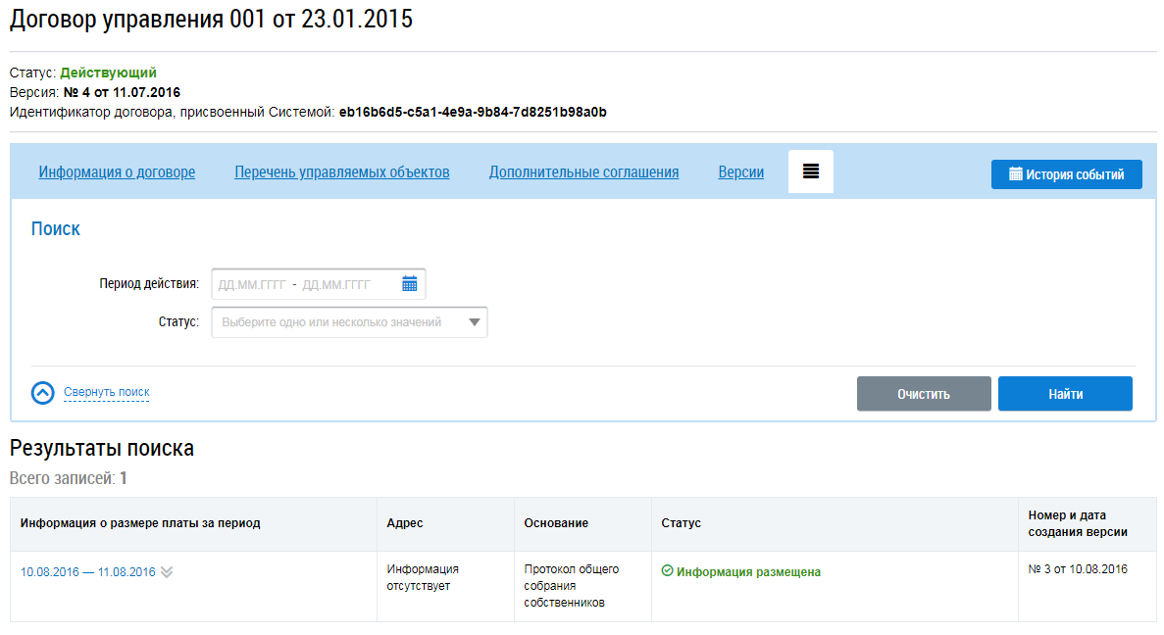
Task: Click Номер и дата создания версии header
Action: tap(1077, 523)
